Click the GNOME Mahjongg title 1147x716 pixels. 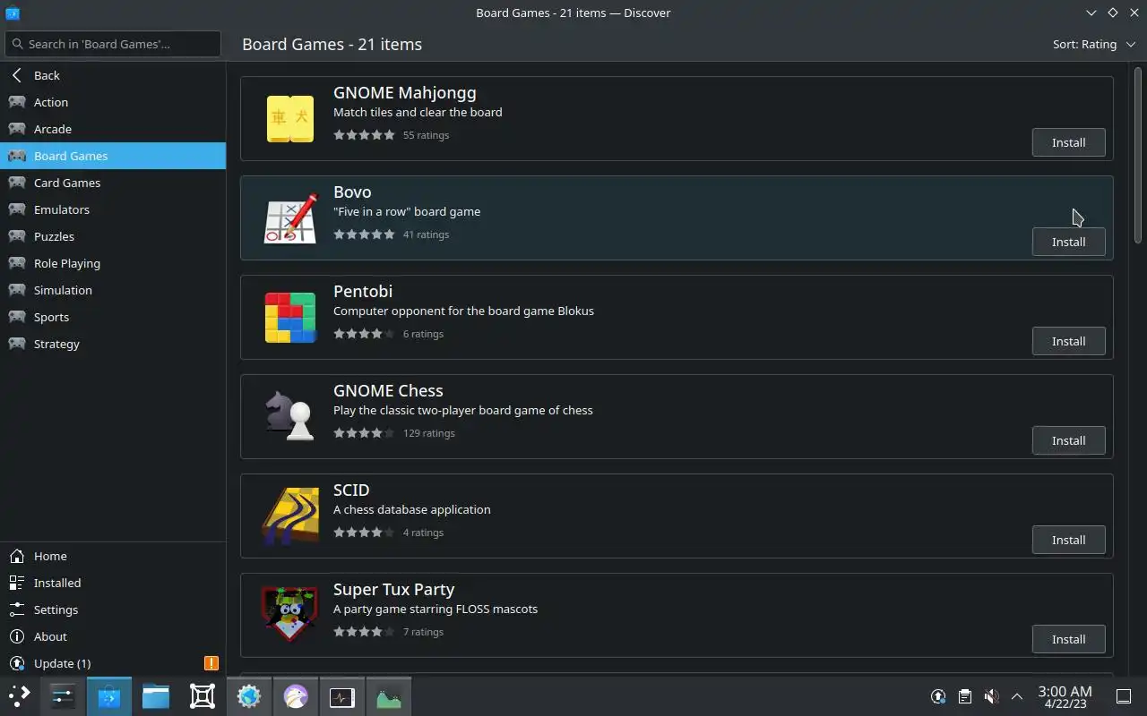tap(404, 93)
